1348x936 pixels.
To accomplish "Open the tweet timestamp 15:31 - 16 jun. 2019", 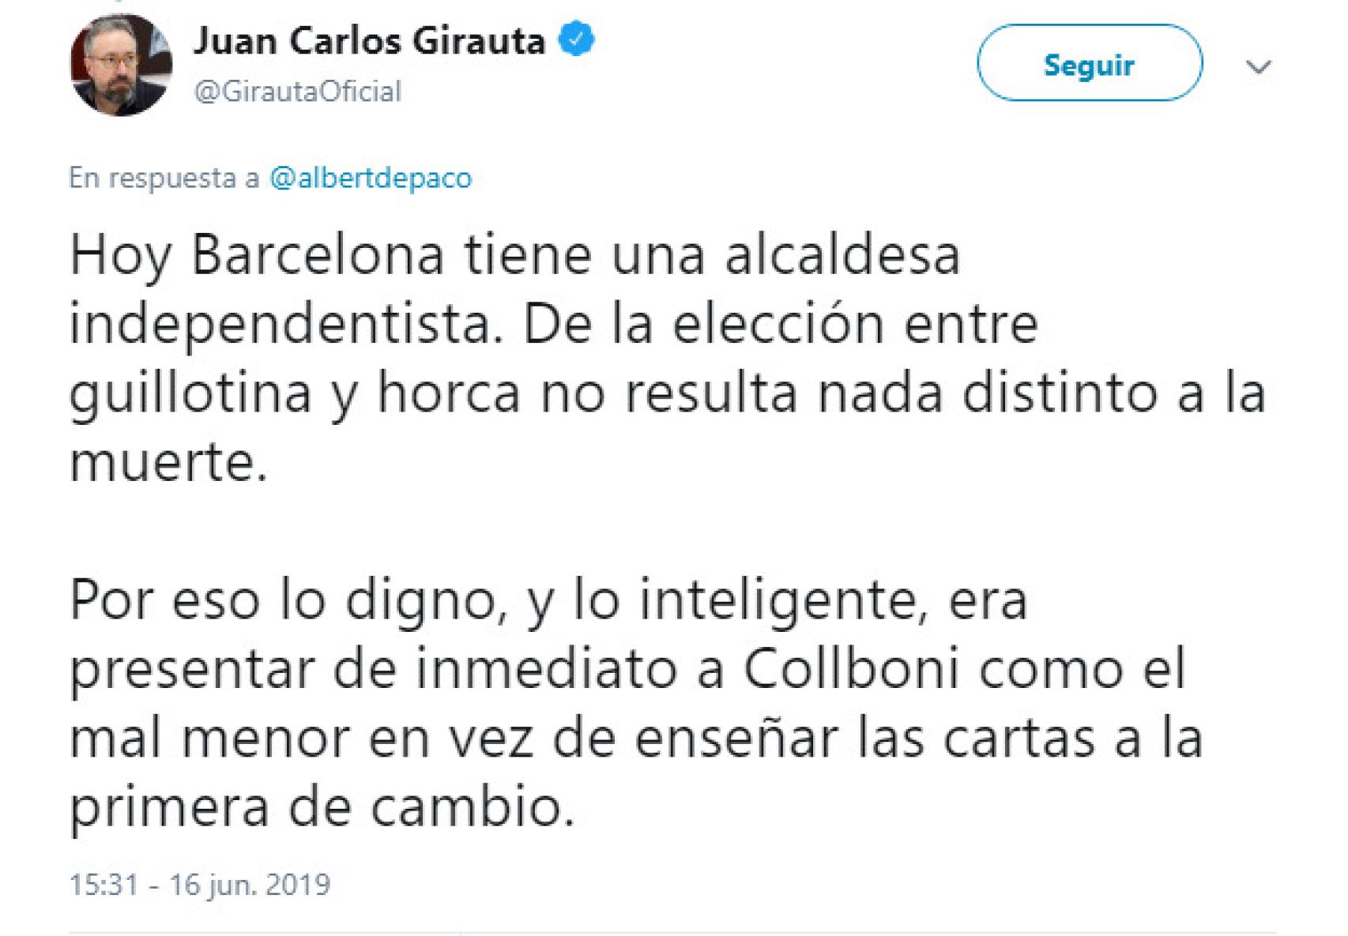I will (x=200, y=885).
